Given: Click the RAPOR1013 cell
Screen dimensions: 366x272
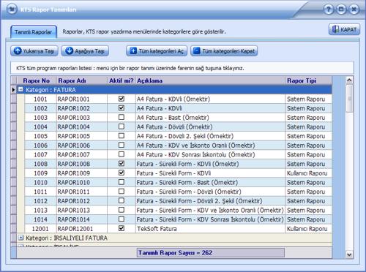Looking at the screenshot, I should pyautogui.click(x=82, y=211).
